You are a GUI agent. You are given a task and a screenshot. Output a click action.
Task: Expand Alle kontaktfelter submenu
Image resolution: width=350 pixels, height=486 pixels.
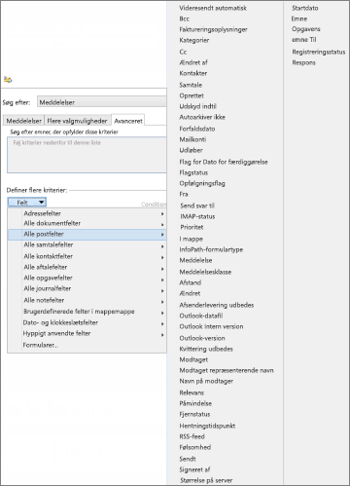pos(87,256)
